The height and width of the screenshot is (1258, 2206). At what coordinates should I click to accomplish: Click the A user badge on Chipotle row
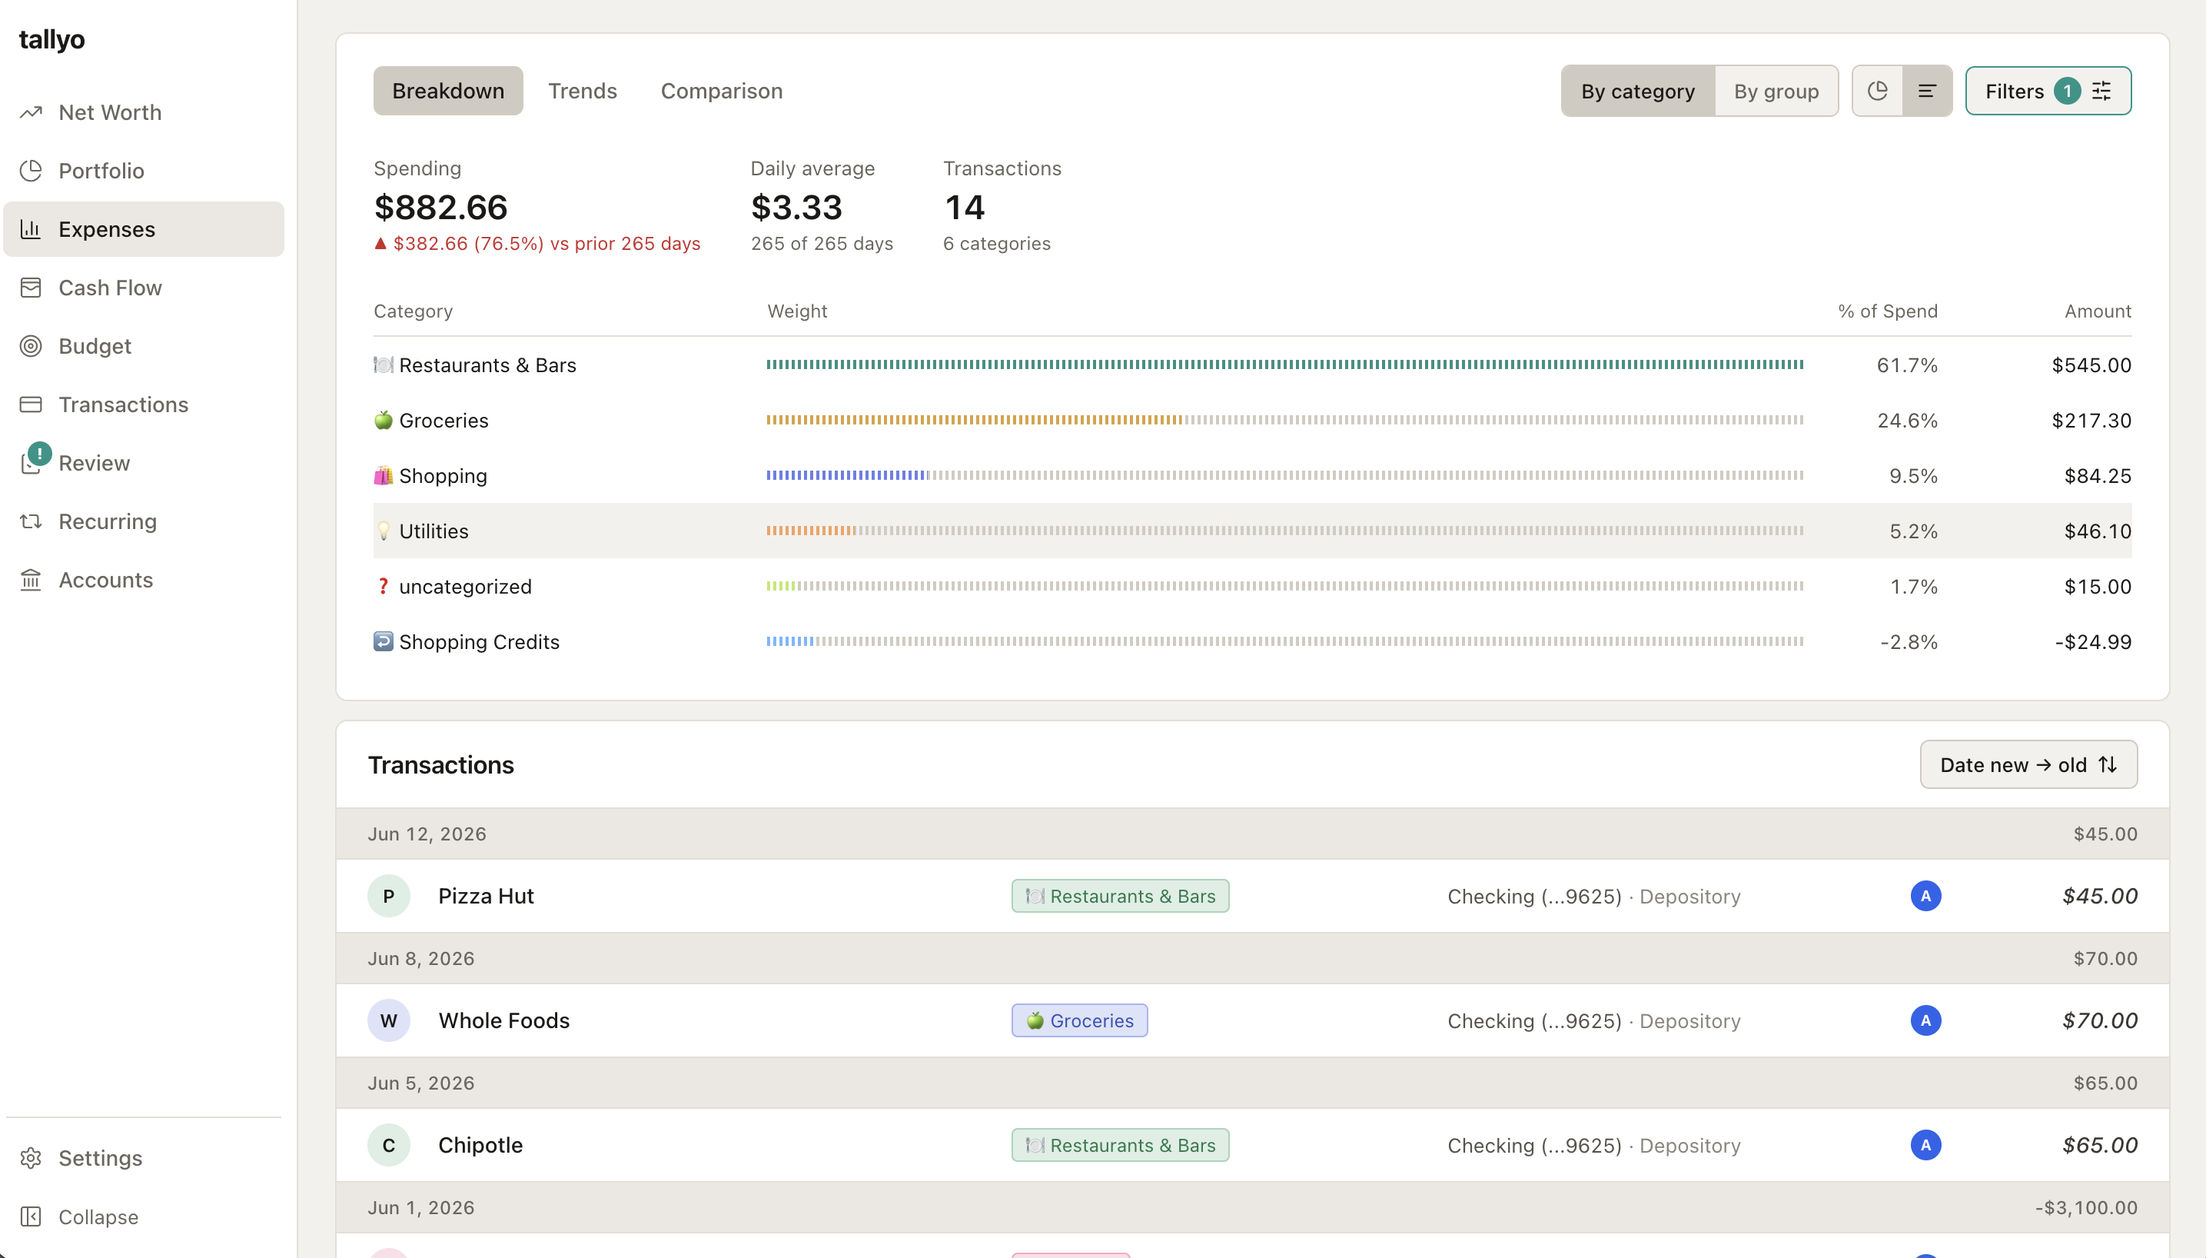pos(1925,1145)
